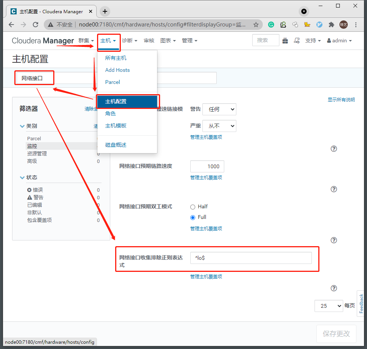Choose 所有主机 from the menu

coord(116,58)
